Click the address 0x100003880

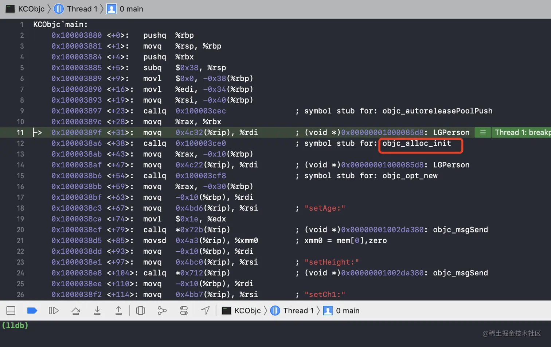pos(77,35)
